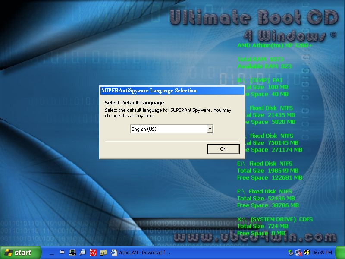
Task: Click the Select Default Language heading text
Action: tap(134, 103)
